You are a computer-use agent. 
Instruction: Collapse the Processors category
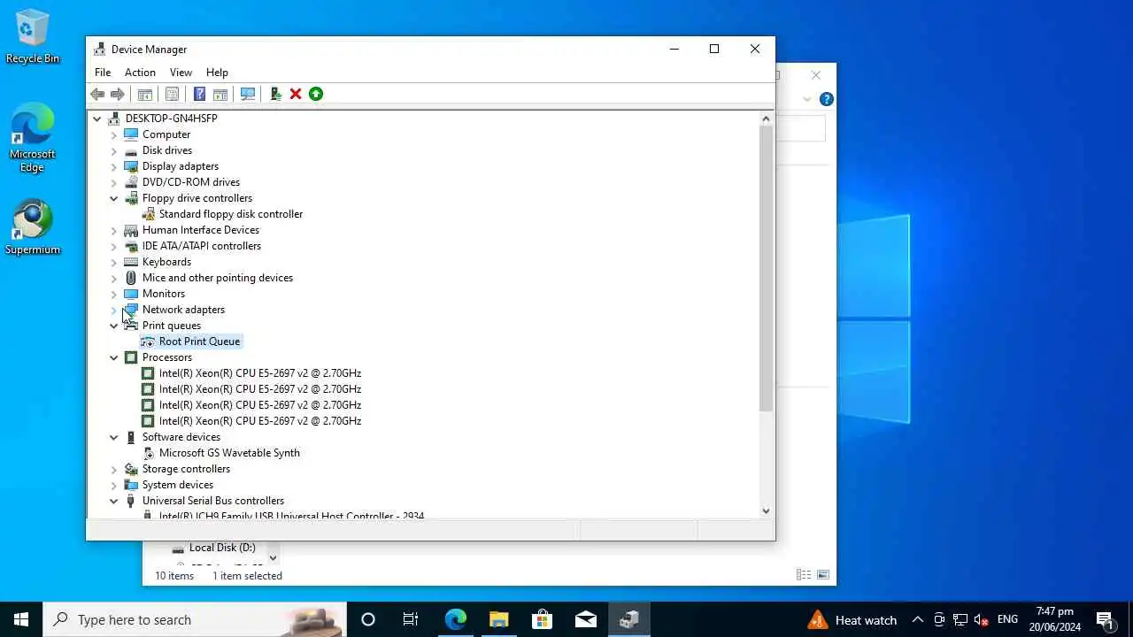tap(113, 357)
